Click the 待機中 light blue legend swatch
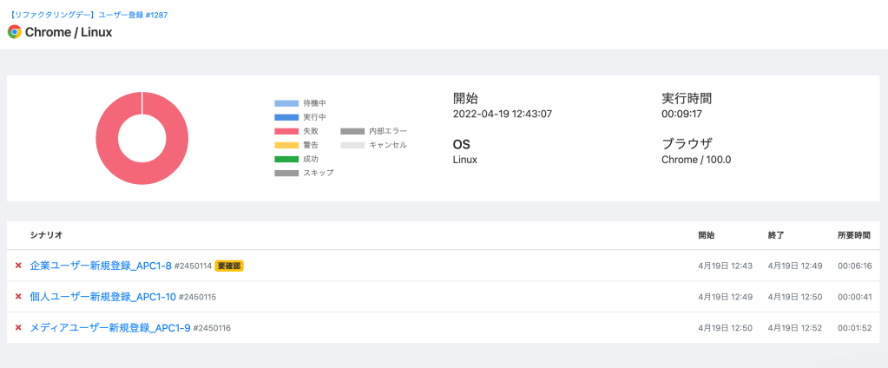 click(286, 103)
